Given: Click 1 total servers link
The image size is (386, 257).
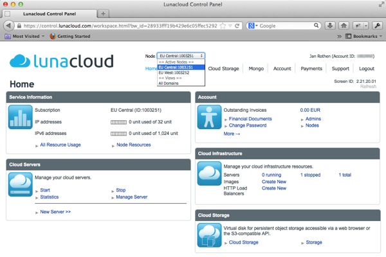Looking at the screenshot, I should (x=345, y=175).
